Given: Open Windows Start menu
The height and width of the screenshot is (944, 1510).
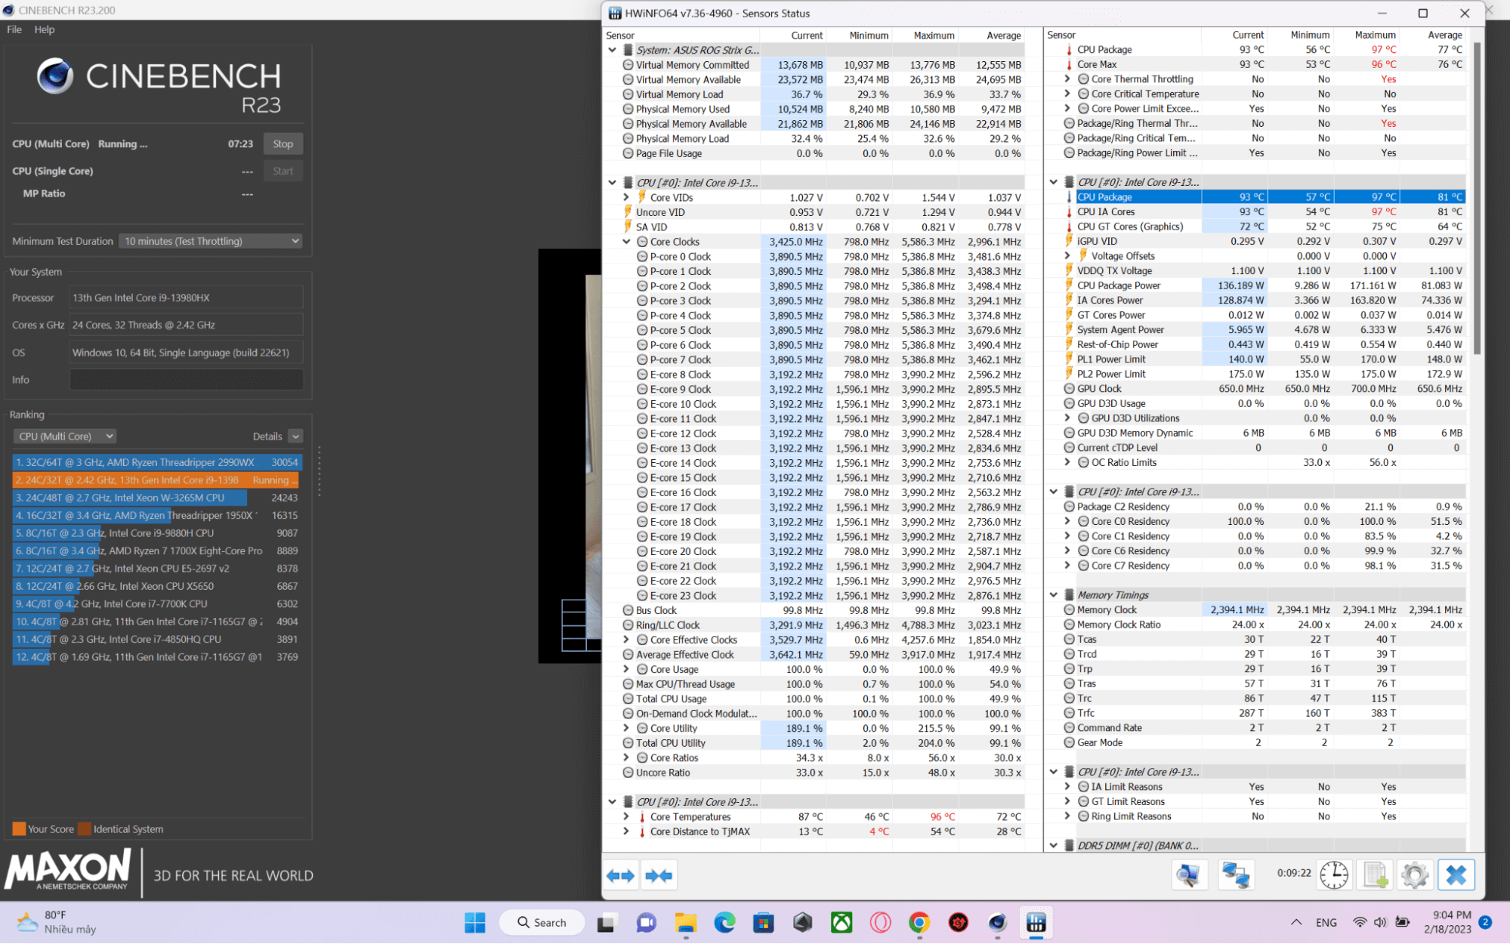Looking at the screenshot, I should (474, 923).
